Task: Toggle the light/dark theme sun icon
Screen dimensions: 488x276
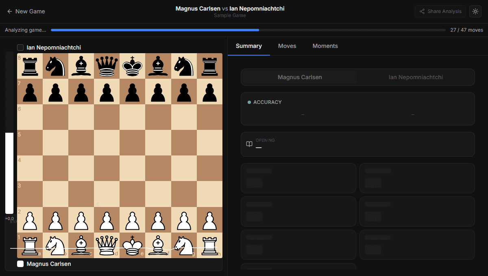Action: click(475, 11)
